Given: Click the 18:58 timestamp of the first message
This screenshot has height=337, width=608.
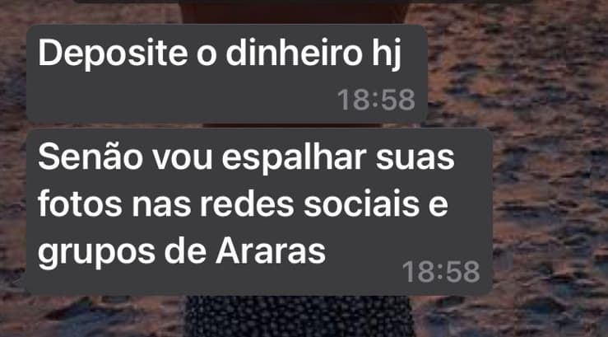Looking at the screenshot, I should coord(376,100).
